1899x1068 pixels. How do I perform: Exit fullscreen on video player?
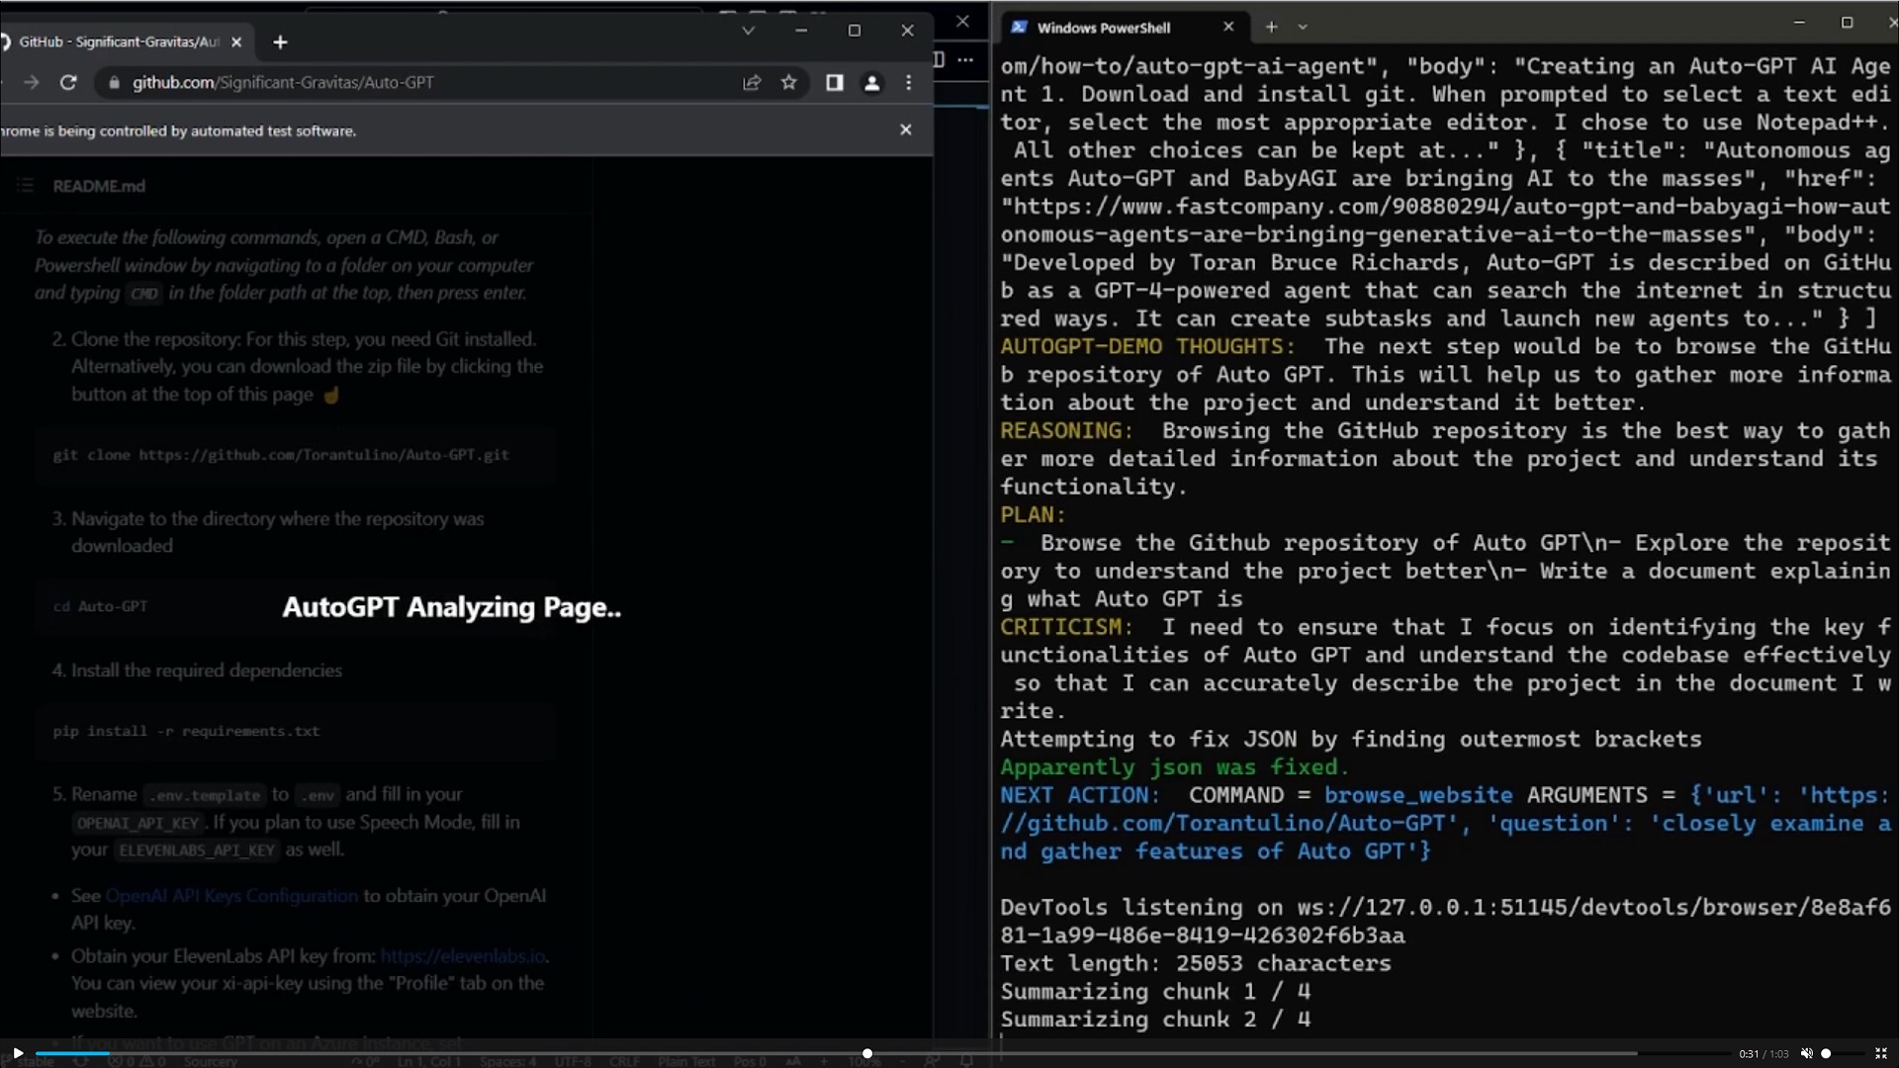pos(1881,1054)
